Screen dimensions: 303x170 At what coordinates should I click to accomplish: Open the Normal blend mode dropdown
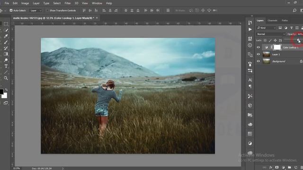coord(271,34)
